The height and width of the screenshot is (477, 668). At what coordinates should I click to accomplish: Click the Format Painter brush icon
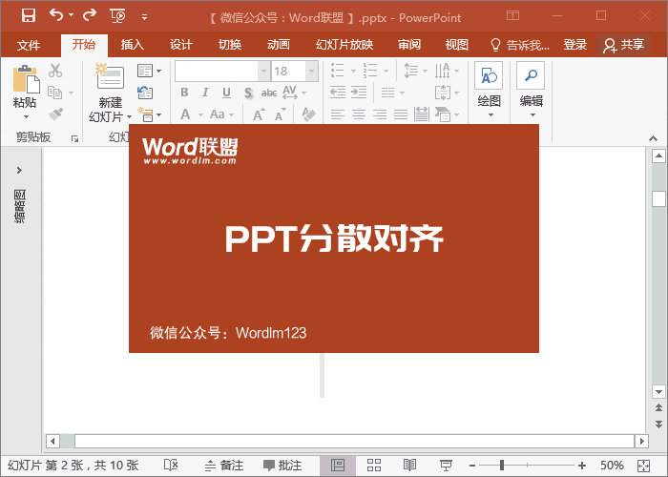click(55, 114)
